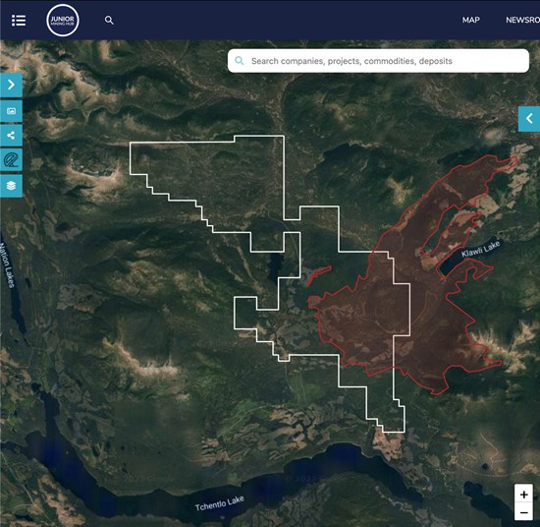
Task: Focus the companies and projects search field
Action: 378,61
